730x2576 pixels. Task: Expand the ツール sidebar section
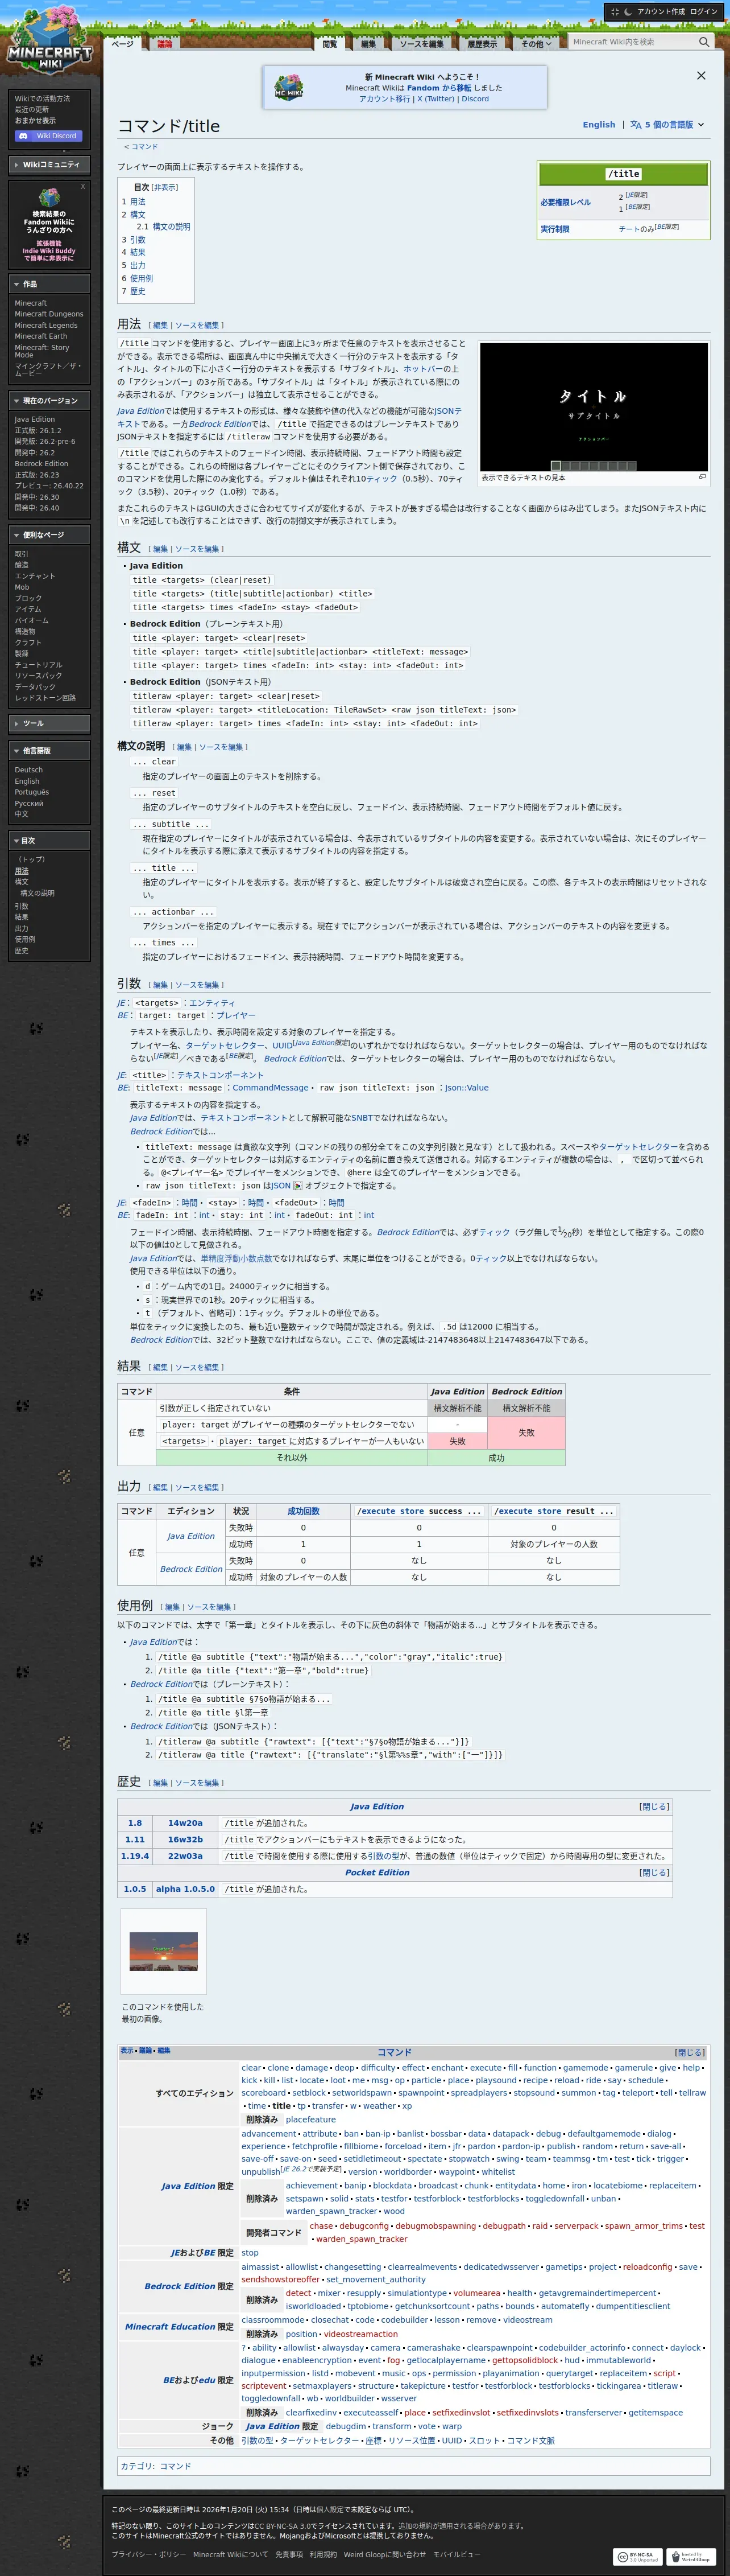click(x=50, y=723)
